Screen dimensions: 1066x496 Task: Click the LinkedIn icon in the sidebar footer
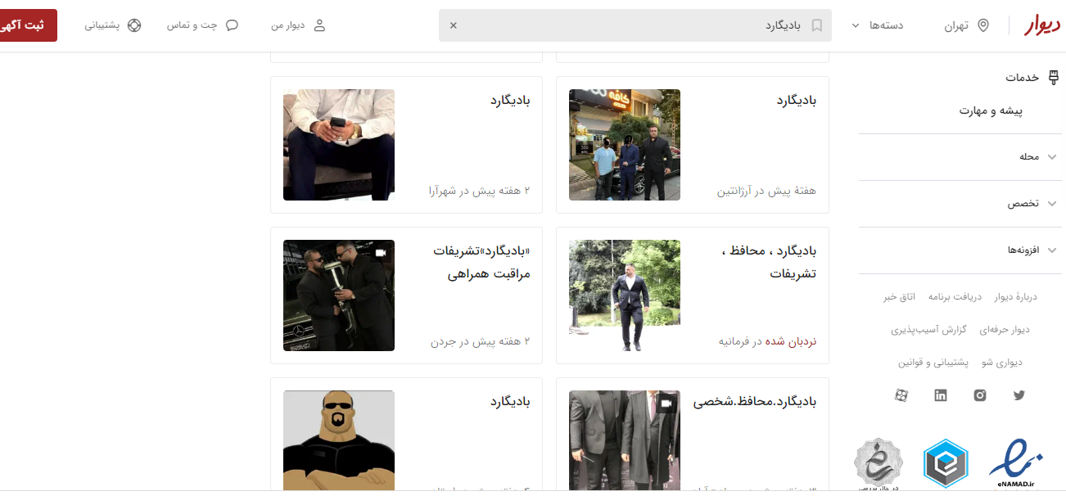[940, 395]
